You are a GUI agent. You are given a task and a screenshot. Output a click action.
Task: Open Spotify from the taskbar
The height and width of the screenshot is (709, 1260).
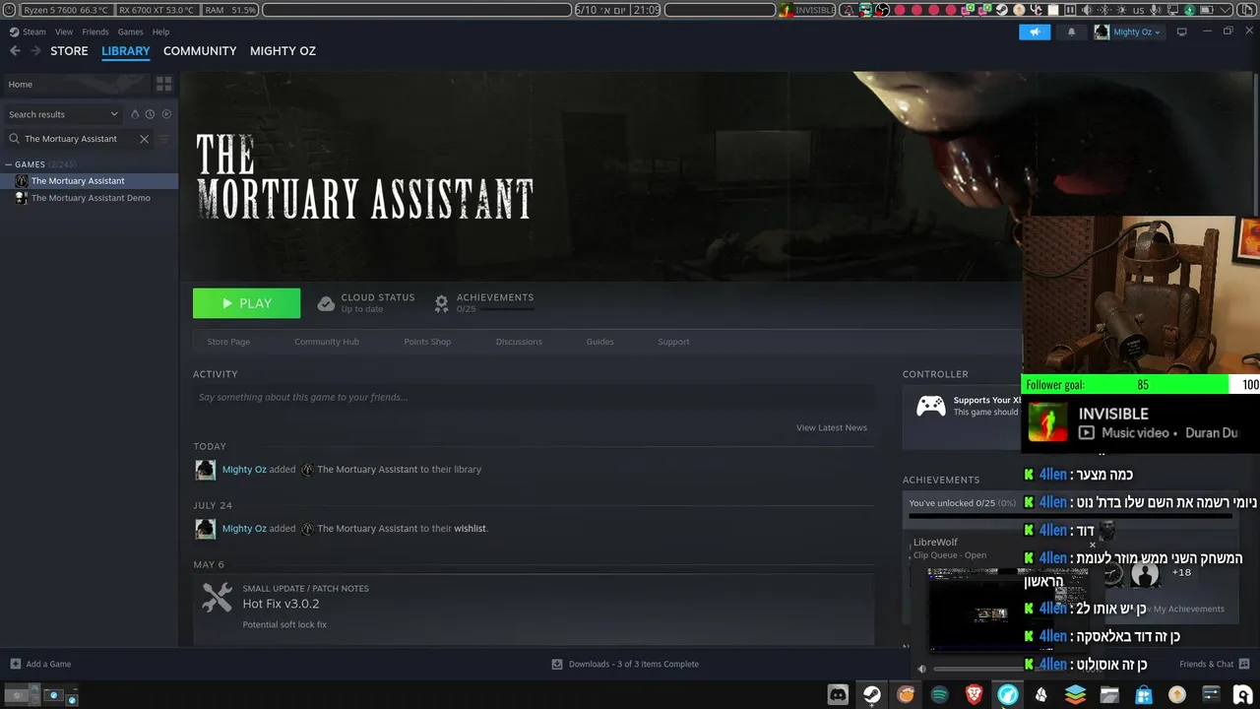pyautogui.click(x=939, y=694)
